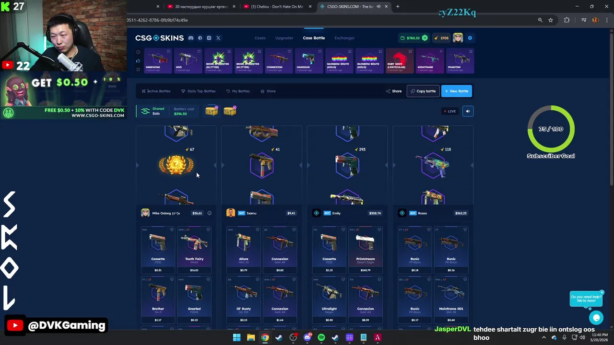The image size is (614, 345).
Task: Open the Instagram icon in the site header
Action: click(209, 38)
